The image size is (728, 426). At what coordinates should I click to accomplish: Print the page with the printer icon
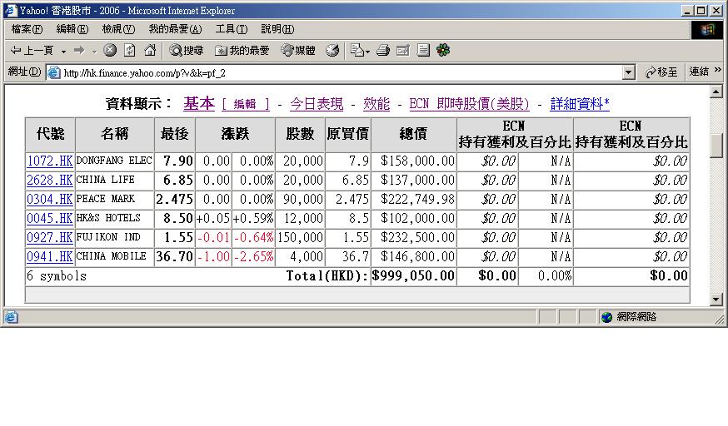pyautogui.click(x=383, y=50)
